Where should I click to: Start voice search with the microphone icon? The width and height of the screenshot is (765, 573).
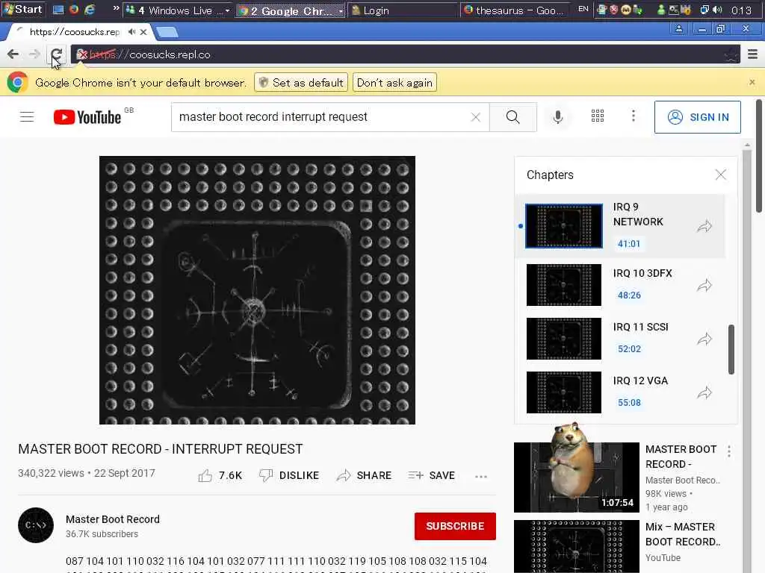[558, 117]
